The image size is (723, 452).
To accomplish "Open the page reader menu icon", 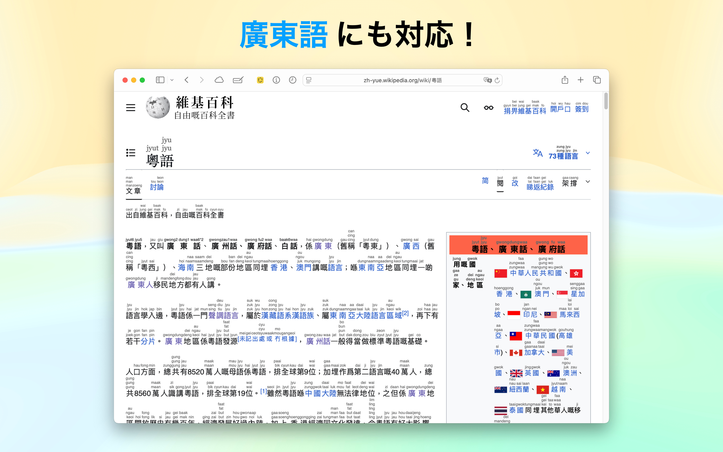I will 309,80.
